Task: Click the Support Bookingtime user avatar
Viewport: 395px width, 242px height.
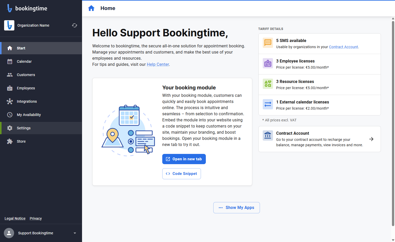Action: [9, 233]
